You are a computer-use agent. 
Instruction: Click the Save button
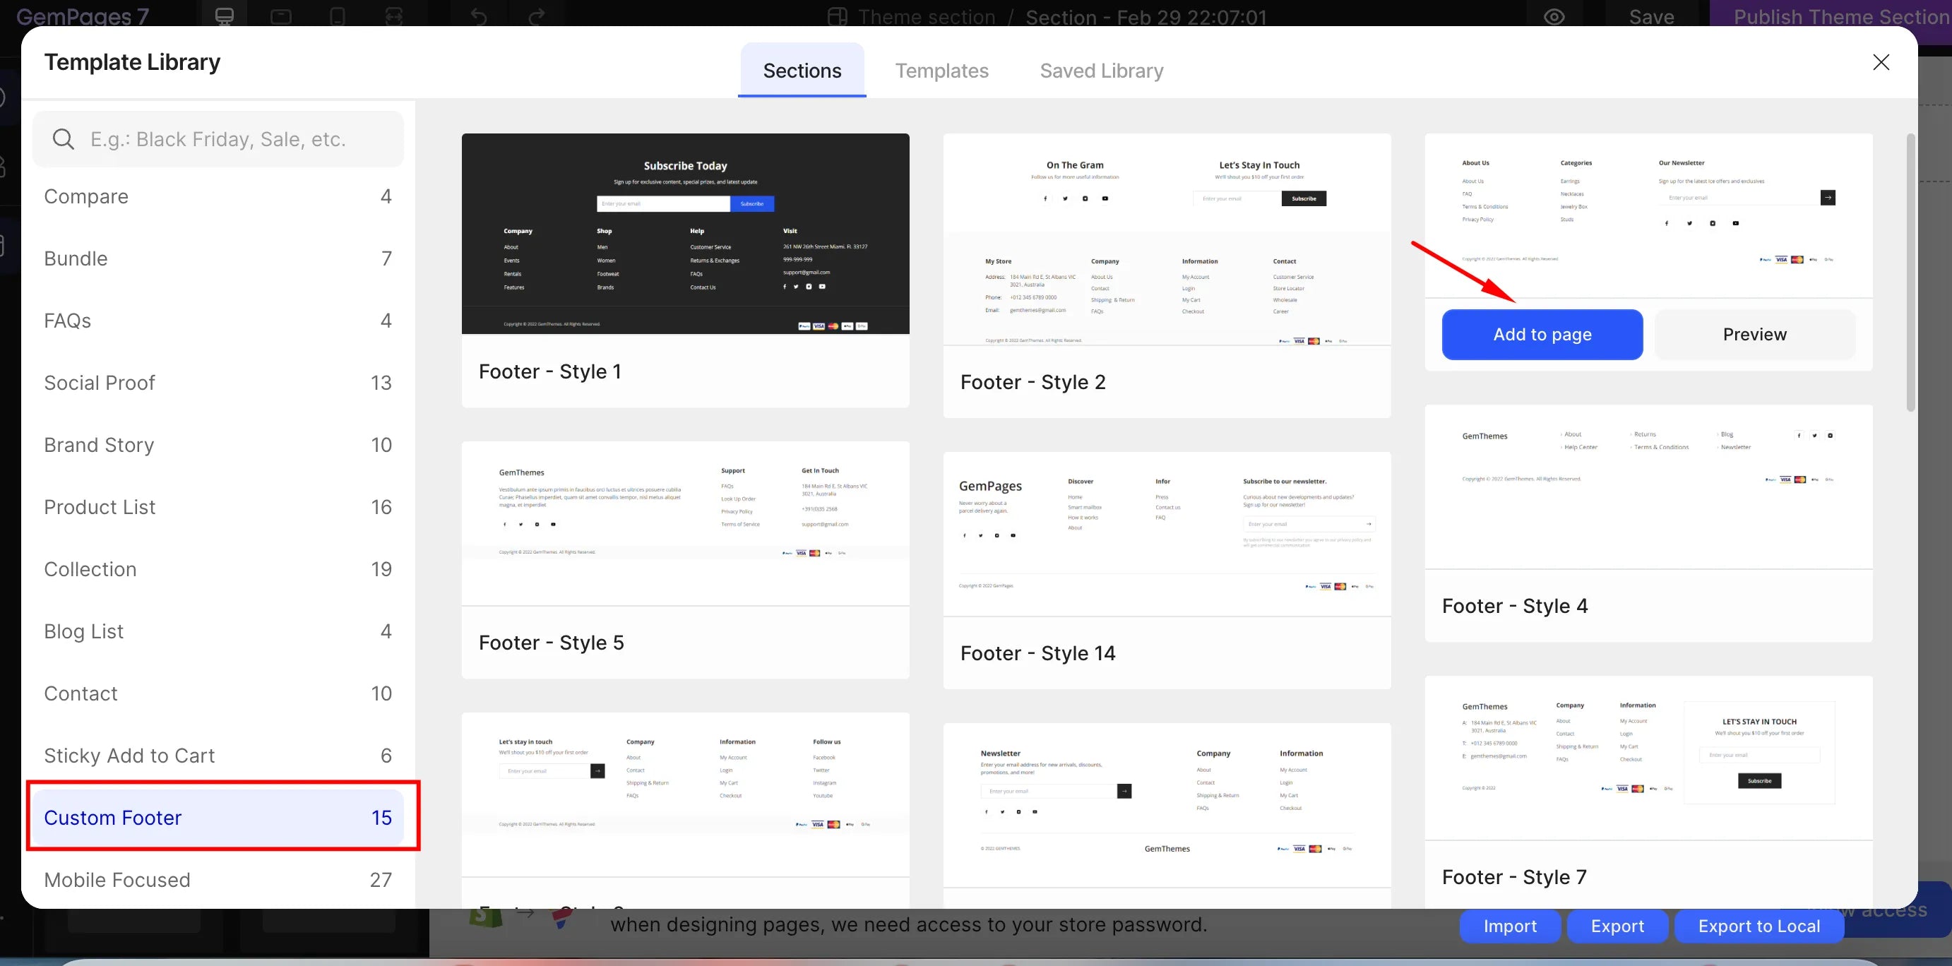1651,16
